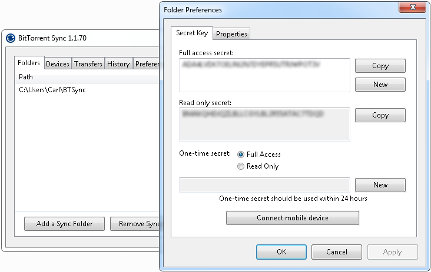This screenshot has height=272, width=431.
Task: Select the C:\Users\Carl\BTSync folder row
Action: click(x=87, y=90)
